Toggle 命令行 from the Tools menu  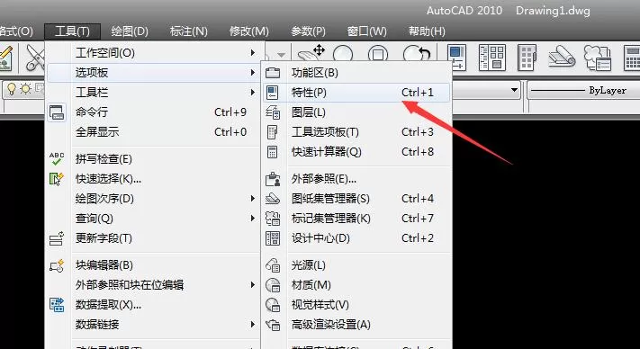click(153, 112)
